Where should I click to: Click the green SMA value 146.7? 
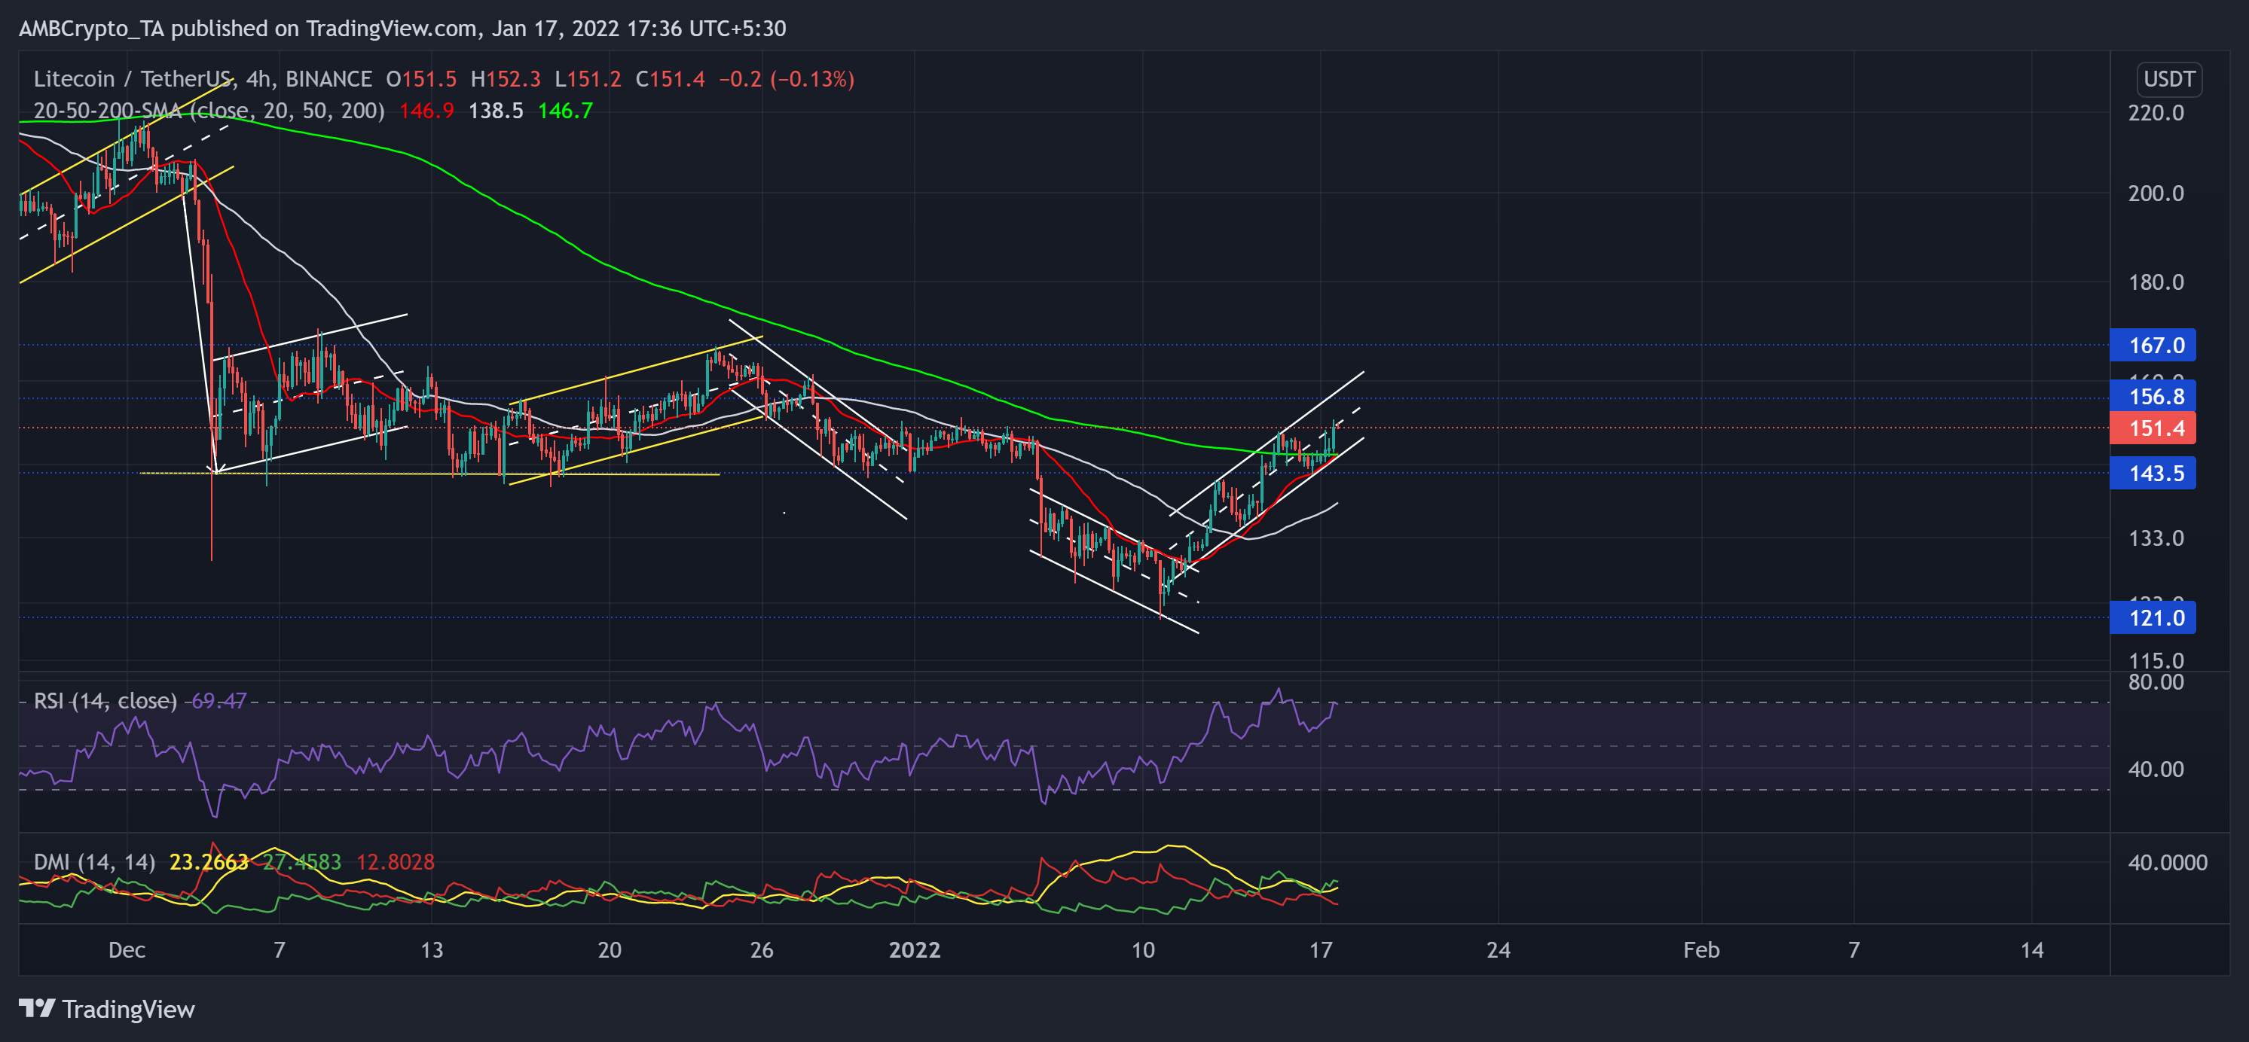point(566,110)
